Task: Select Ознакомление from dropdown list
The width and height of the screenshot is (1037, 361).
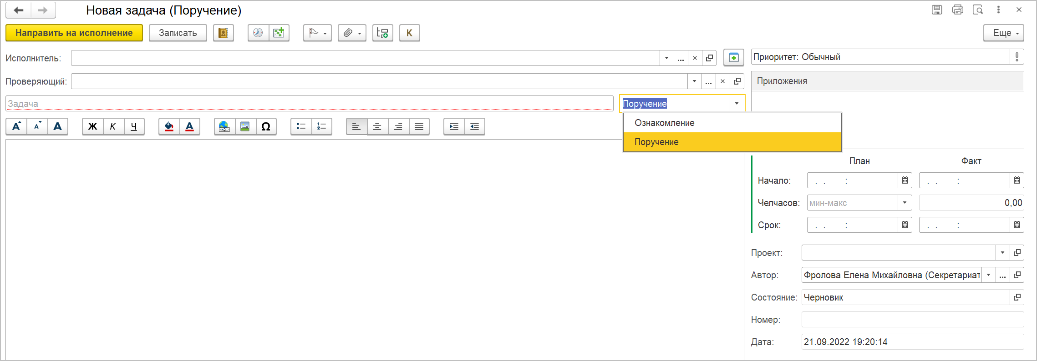Action: 732,123
